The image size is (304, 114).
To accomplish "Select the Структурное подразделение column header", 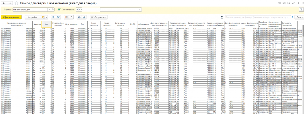I will [275, 24].
